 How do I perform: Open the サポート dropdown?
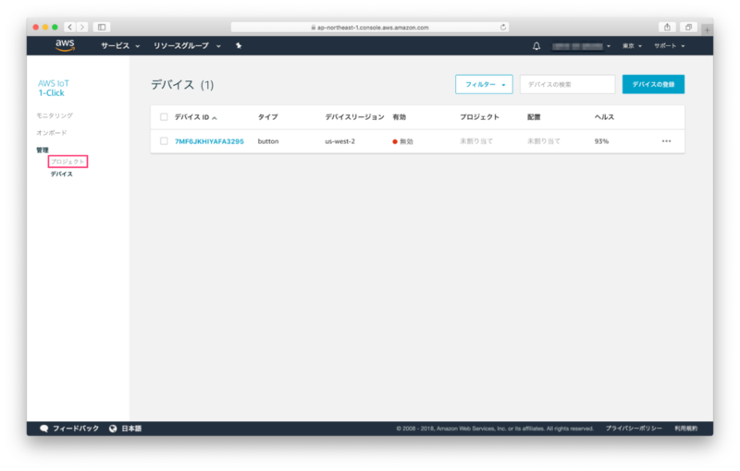(x=669, y=46)
